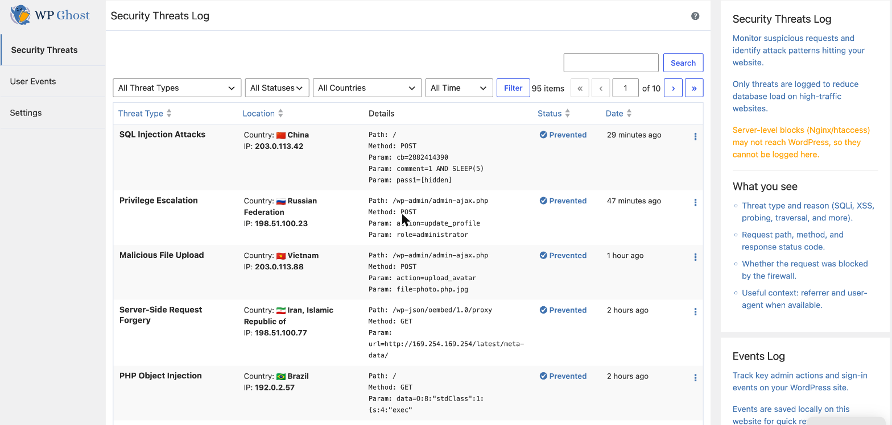Click the Iran flag icon
The width and height of the screenshot is (892, 425).
coord(280,310)
